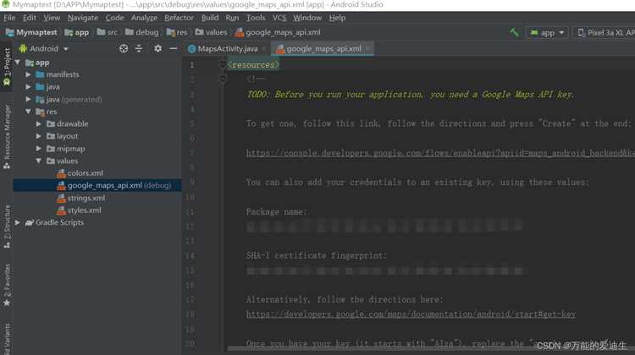
Task: Click the Scroll from Source target icon
Action: [x=124, y=48]
